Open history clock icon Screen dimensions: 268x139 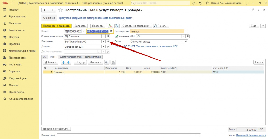point(201,3)
